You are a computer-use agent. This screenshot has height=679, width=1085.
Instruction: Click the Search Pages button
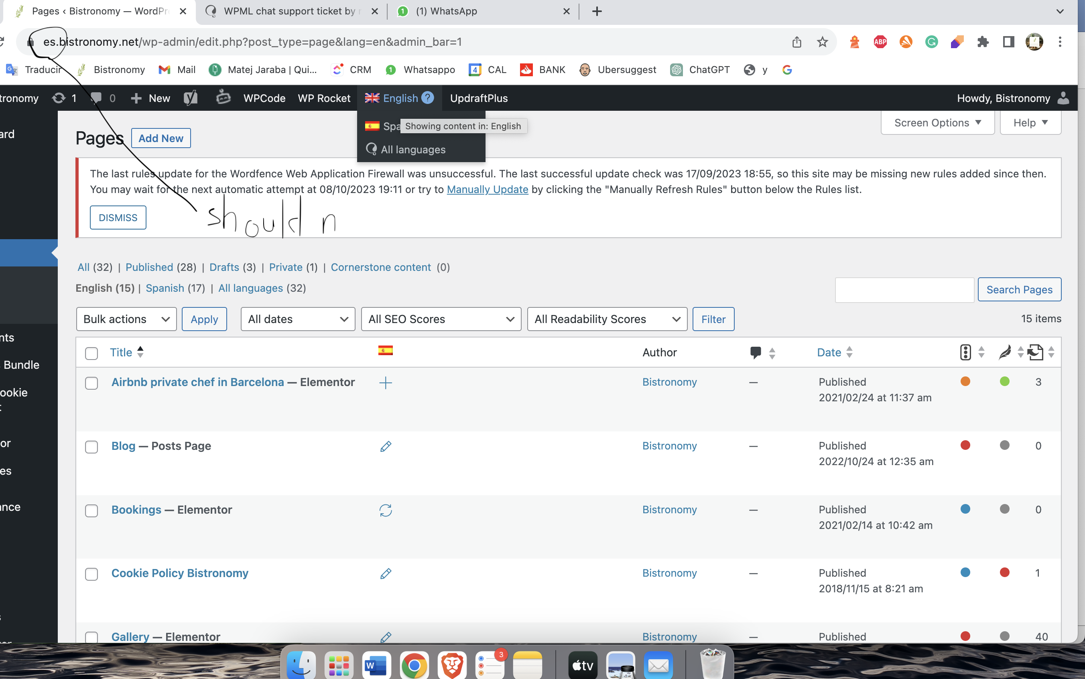(1019, 289)
